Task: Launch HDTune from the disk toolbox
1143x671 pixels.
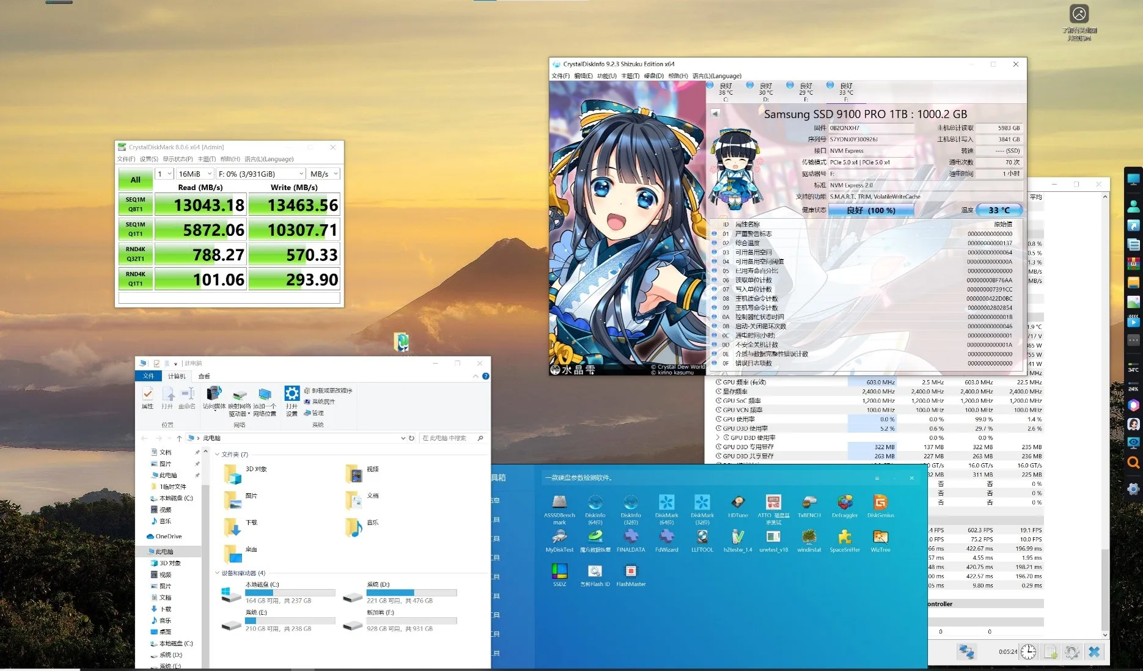Action: coord(738,504)
